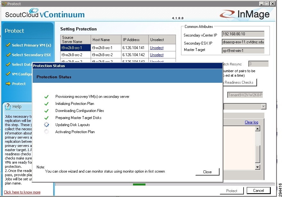Click the Source Server Name column header
282x197 pixels.
point(76,39)
